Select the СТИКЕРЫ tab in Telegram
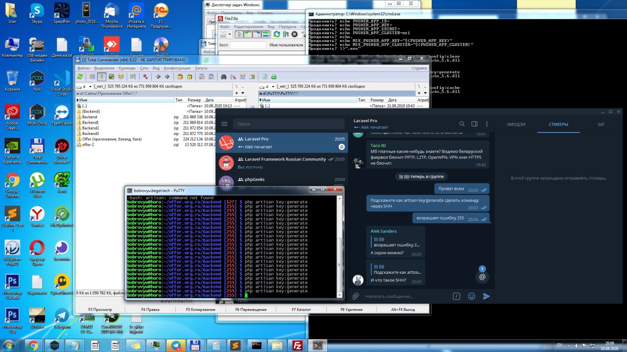Viewport: 627px width, 352px height. pyautogui.click(x=558, y=124)
